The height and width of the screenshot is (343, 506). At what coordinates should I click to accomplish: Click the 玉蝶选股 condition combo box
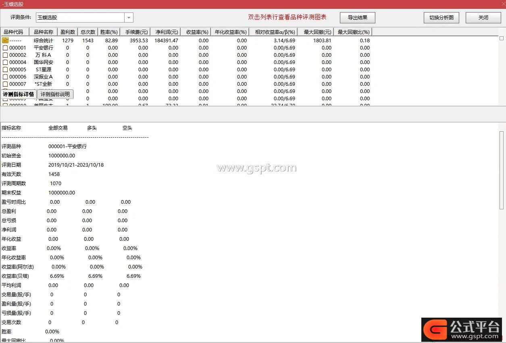coord(84,18)
